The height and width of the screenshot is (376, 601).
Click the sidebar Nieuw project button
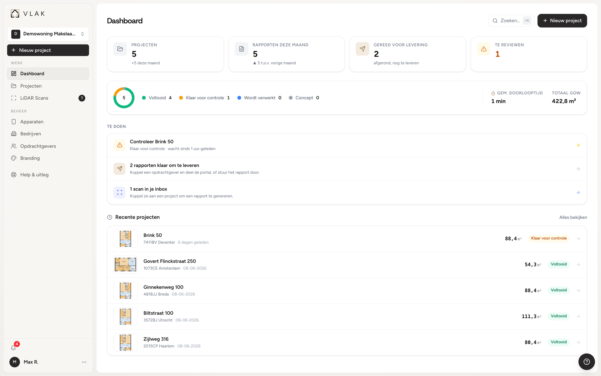[48, 50]
